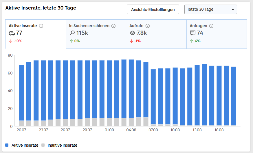The height and width of the screenshot is (153, 253).
Task: Switch to In Suchen erschienen tab
Action: point(96,34)
